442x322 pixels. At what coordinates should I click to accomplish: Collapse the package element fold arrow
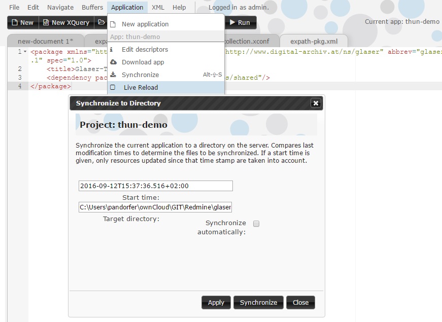click(25, 52)
